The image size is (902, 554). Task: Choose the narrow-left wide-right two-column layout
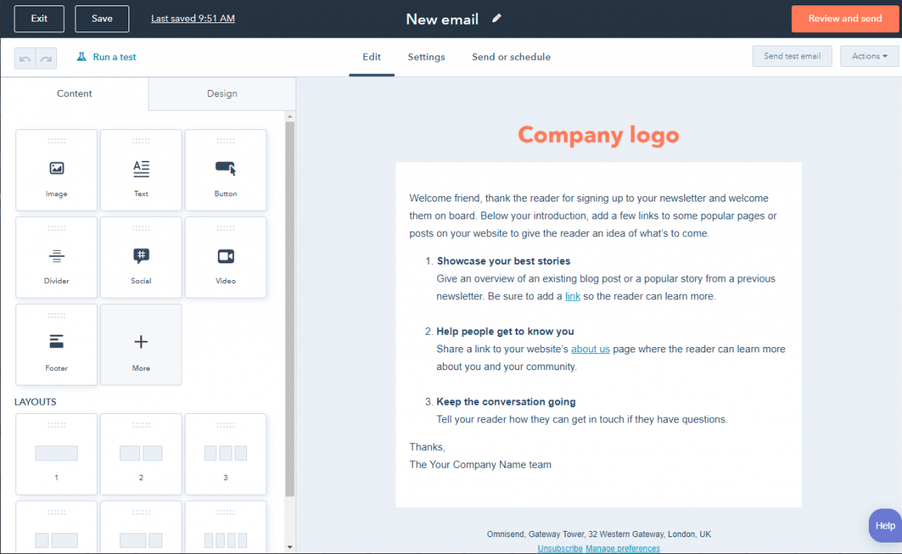coord(56,528)
